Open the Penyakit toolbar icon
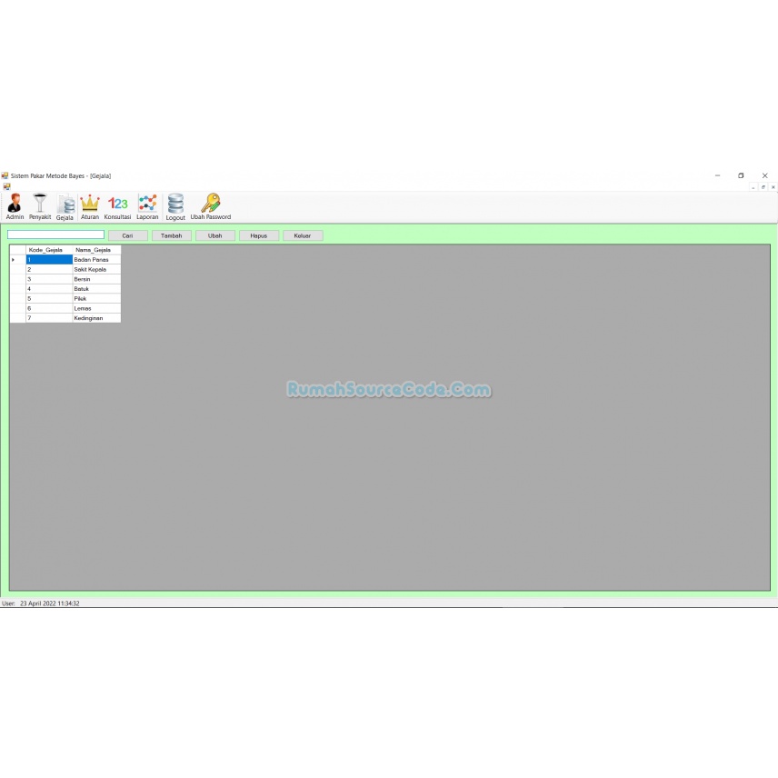Image resolution: width=778 pixels, height=778 pixels. pos(40,206)
